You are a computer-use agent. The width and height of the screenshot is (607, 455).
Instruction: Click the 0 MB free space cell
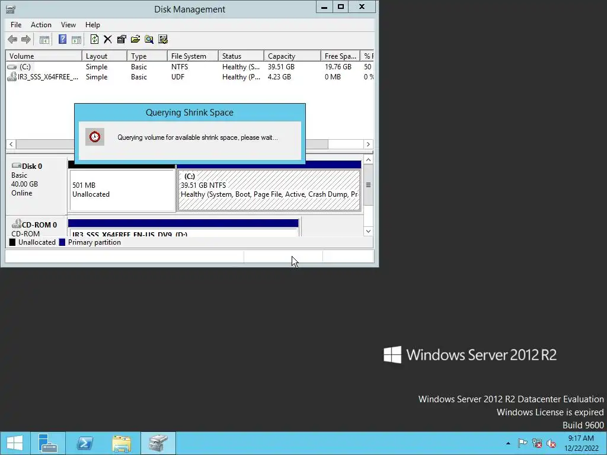point(333,76)
